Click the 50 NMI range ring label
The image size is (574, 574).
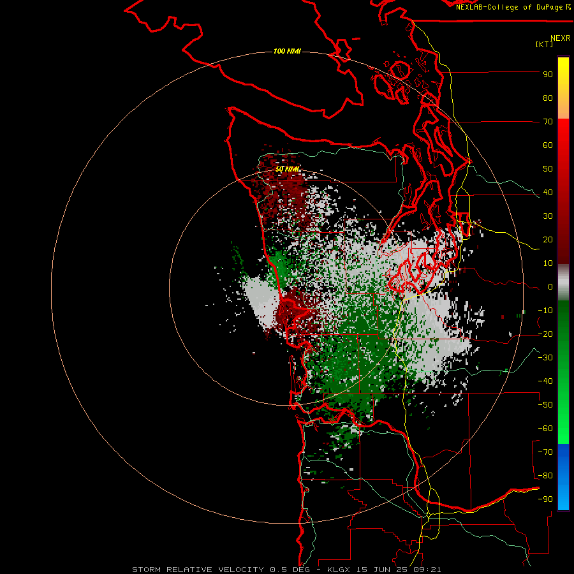pos(288,169)
